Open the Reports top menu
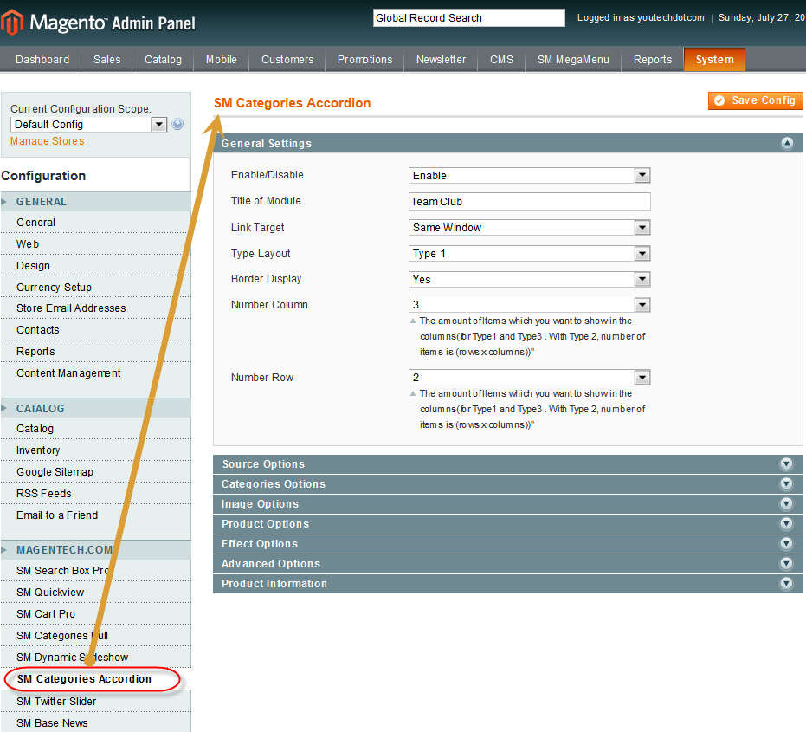The width and height of the screenshot is (806, 732). click(x=653, y=60)
